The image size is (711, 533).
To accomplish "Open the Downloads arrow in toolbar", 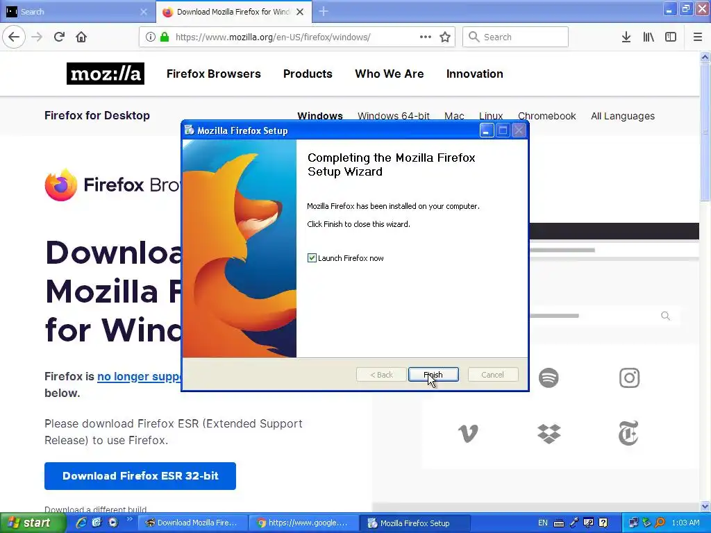I will 626,37.
